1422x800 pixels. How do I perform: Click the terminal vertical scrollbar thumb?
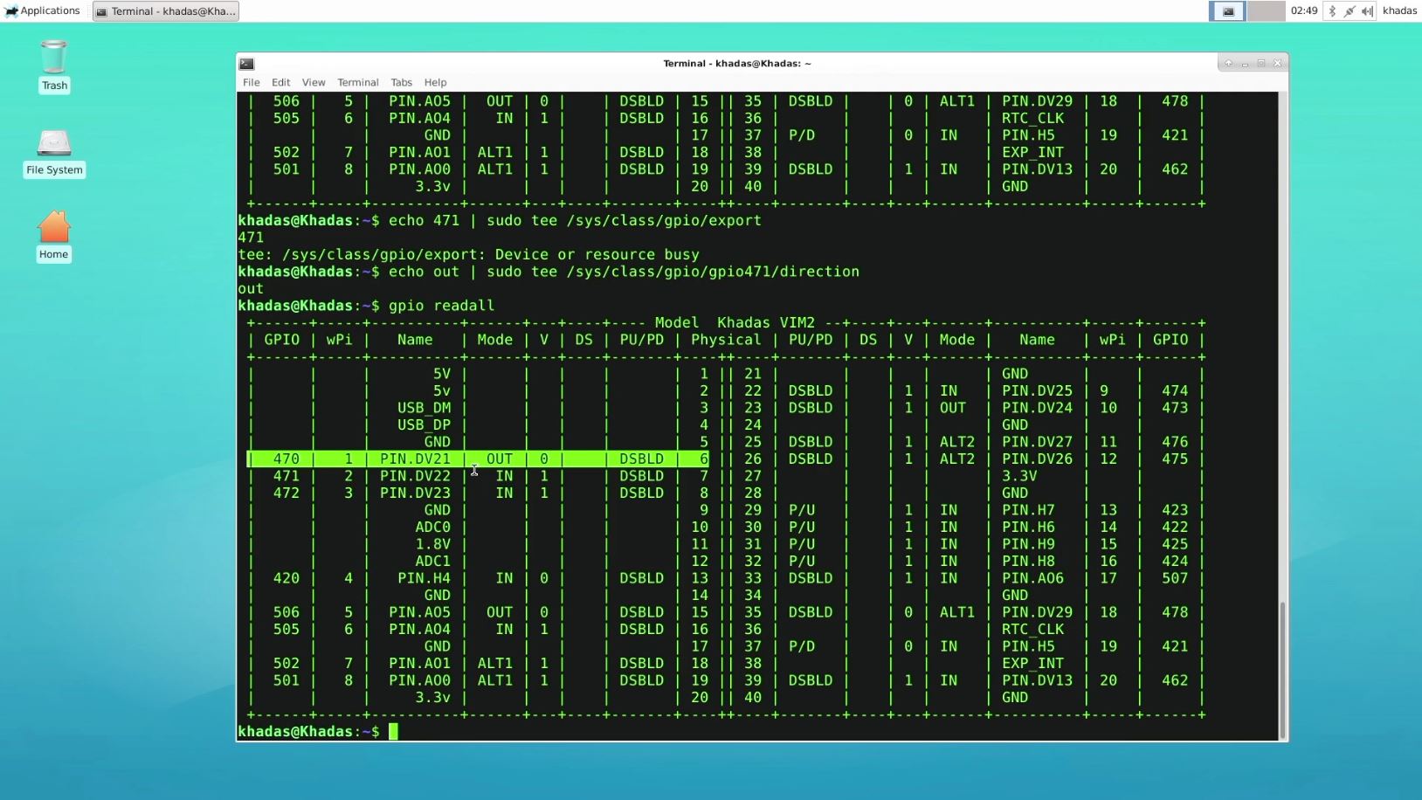point(1282,668)
